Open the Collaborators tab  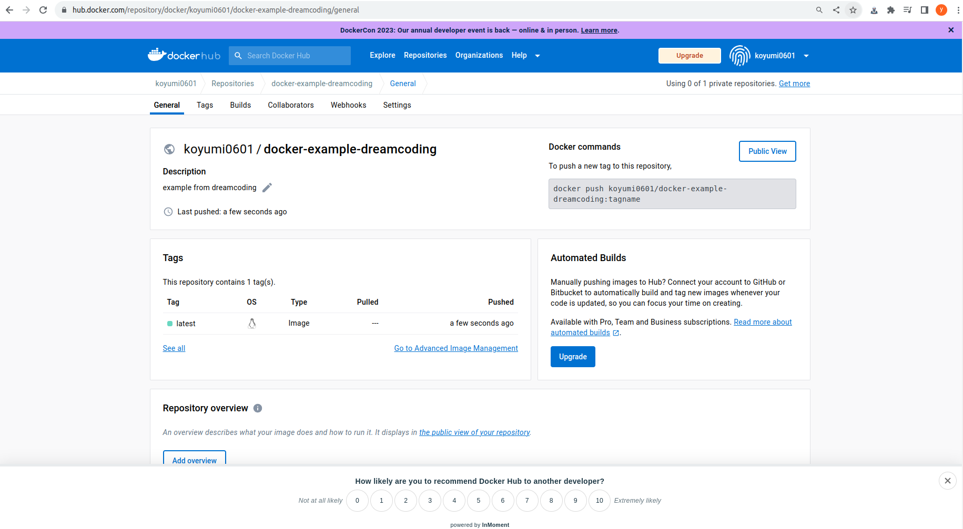pyautogui.click(x=291, y=105)
